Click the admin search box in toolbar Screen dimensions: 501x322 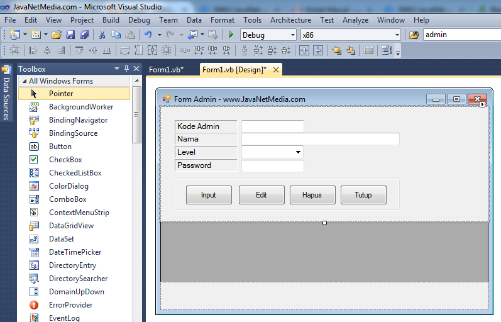tap(461, 35)
